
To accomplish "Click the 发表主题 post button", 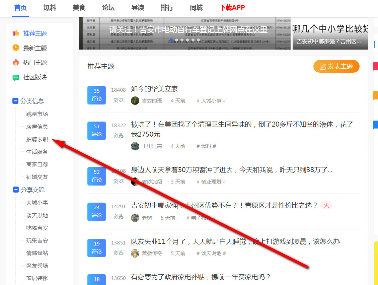I will 336,66.
